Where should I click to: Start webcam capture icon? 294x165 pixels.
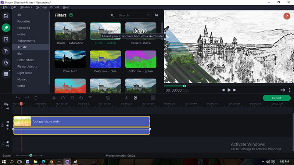pyautogui.click(x=135, y=98)
